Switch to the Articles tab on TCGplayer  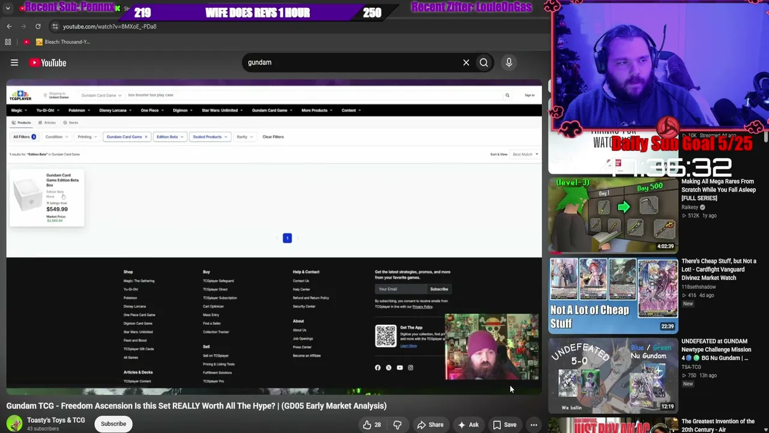[47, 123]
